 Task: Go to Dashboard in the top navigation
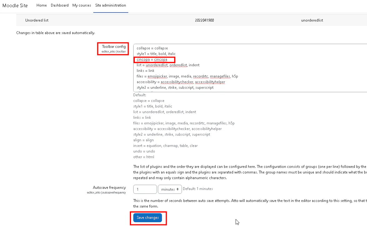tap(60, 5)
